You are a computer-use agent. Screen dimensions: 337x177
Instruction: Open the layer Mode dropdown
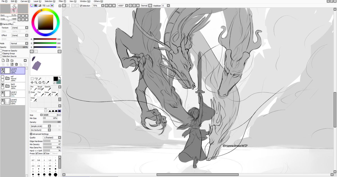point(19,43)
